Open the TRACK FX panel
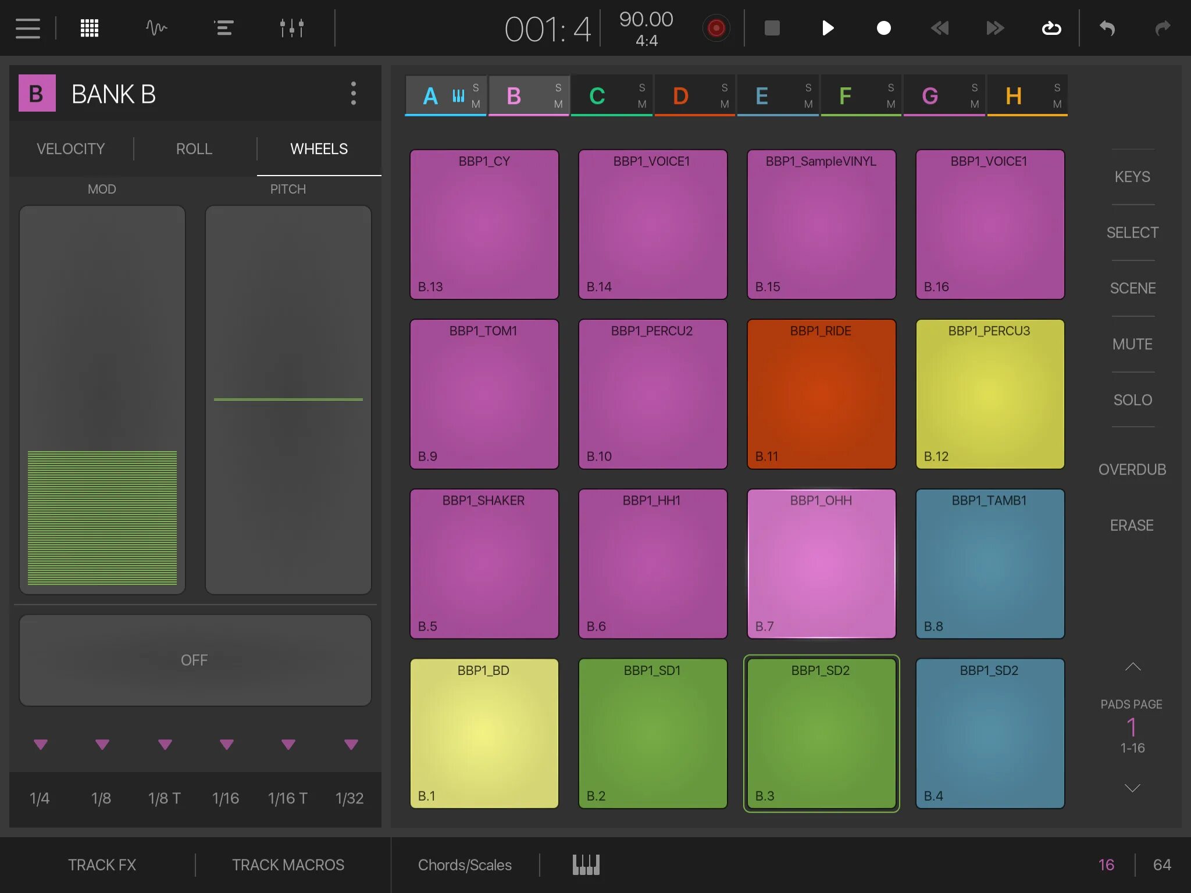 tap(102, 865)
